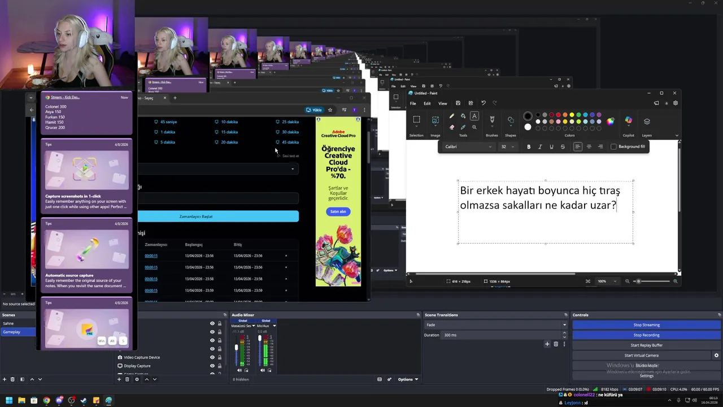723x407 pixels.
Task: Expand the Brushes options arrow
Action: 492,126
